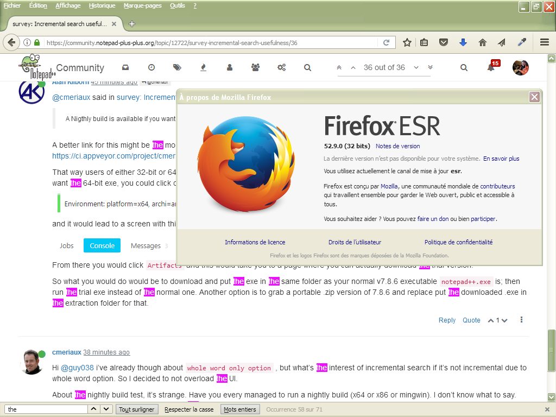Open the groups icon in forum navbar
Screen dimensions: 556x417
[x=255, y=67]
